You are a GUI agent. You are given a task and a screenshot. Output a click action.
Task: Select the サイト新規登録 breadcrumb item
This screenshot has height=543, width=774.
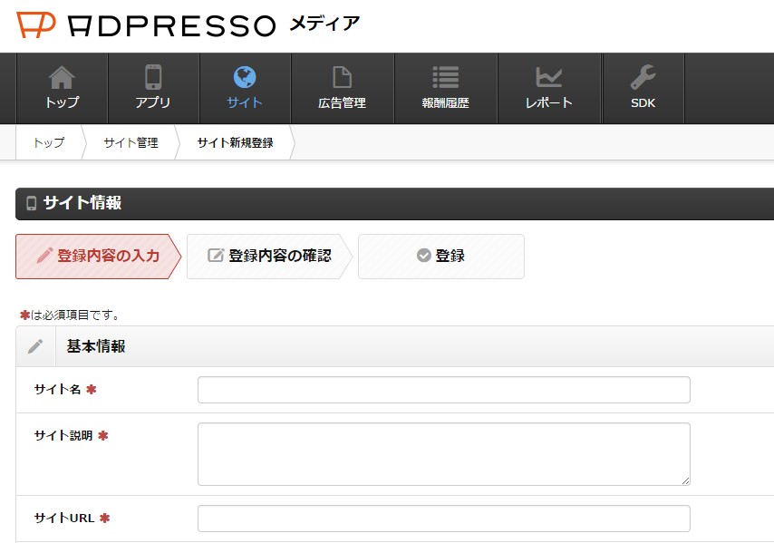235,143
